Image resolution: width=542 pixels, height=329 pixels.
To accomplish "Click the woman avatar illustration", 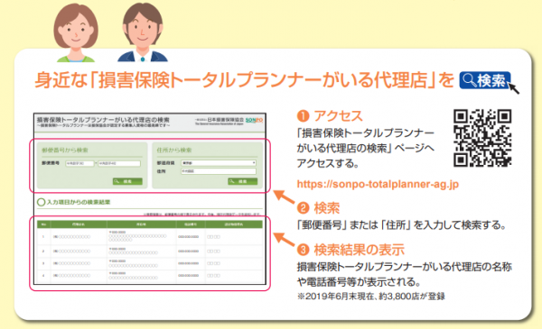I will (76, 32).
